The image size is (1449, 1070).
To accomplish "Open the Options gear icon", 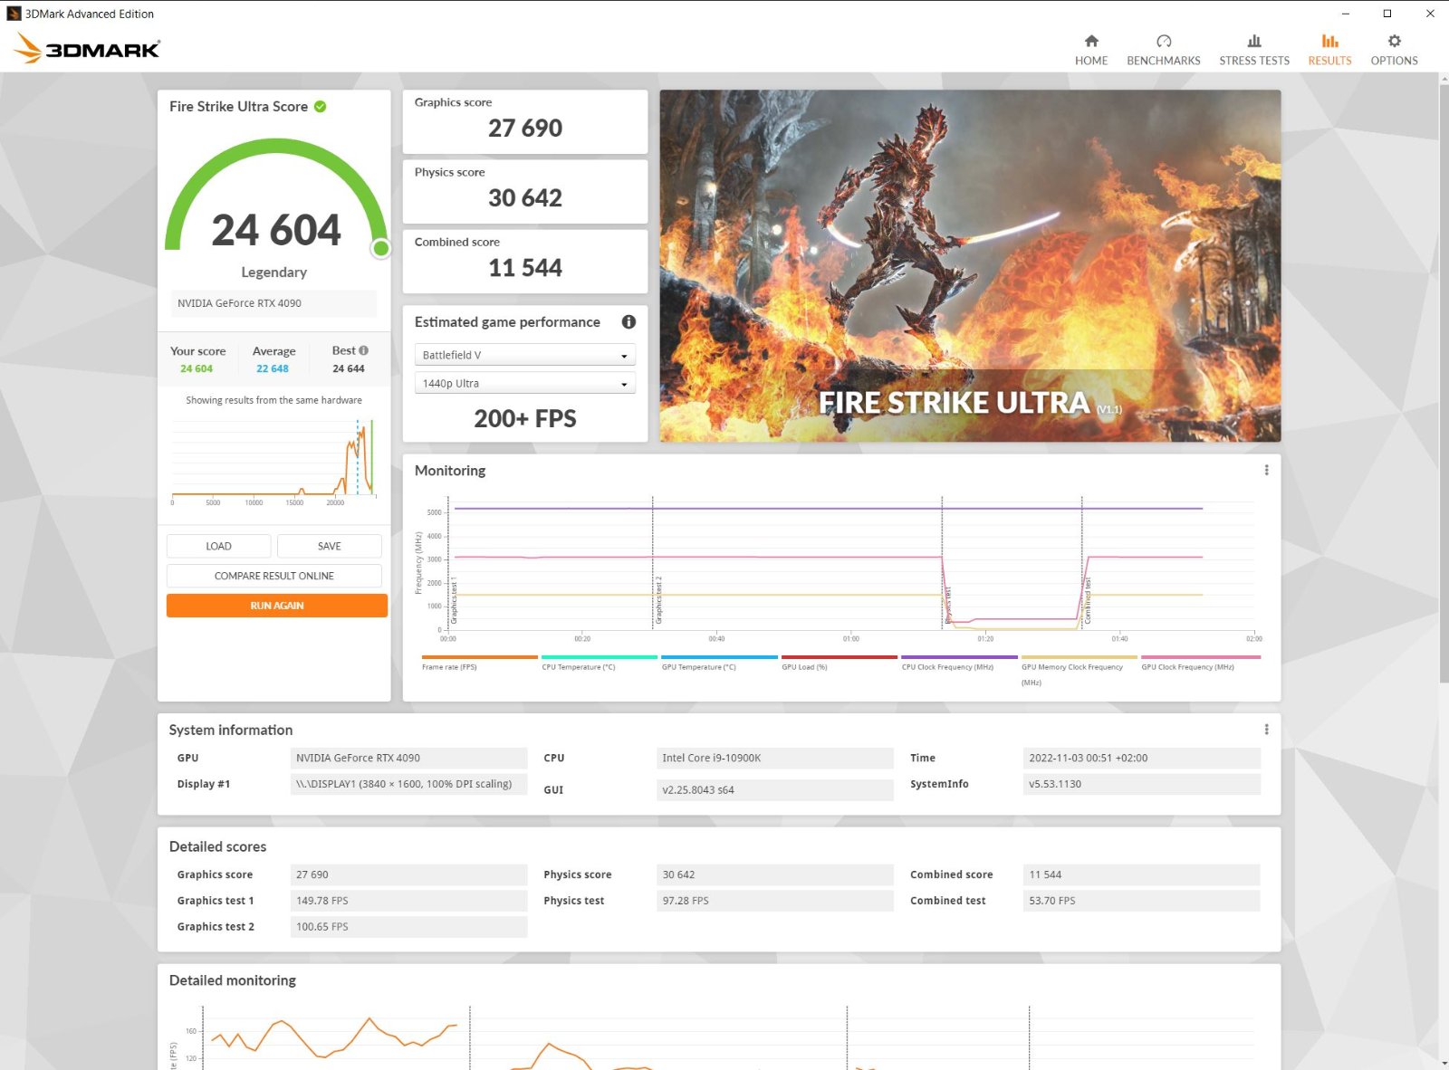I will pos(1394,41).
